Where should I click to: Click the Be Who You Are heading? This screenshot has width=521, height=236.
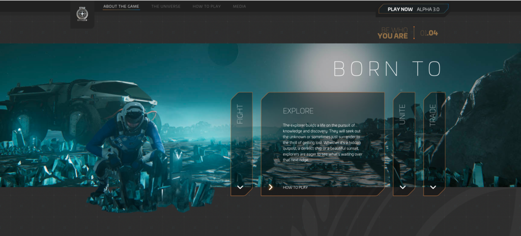[x=393, y=33]
